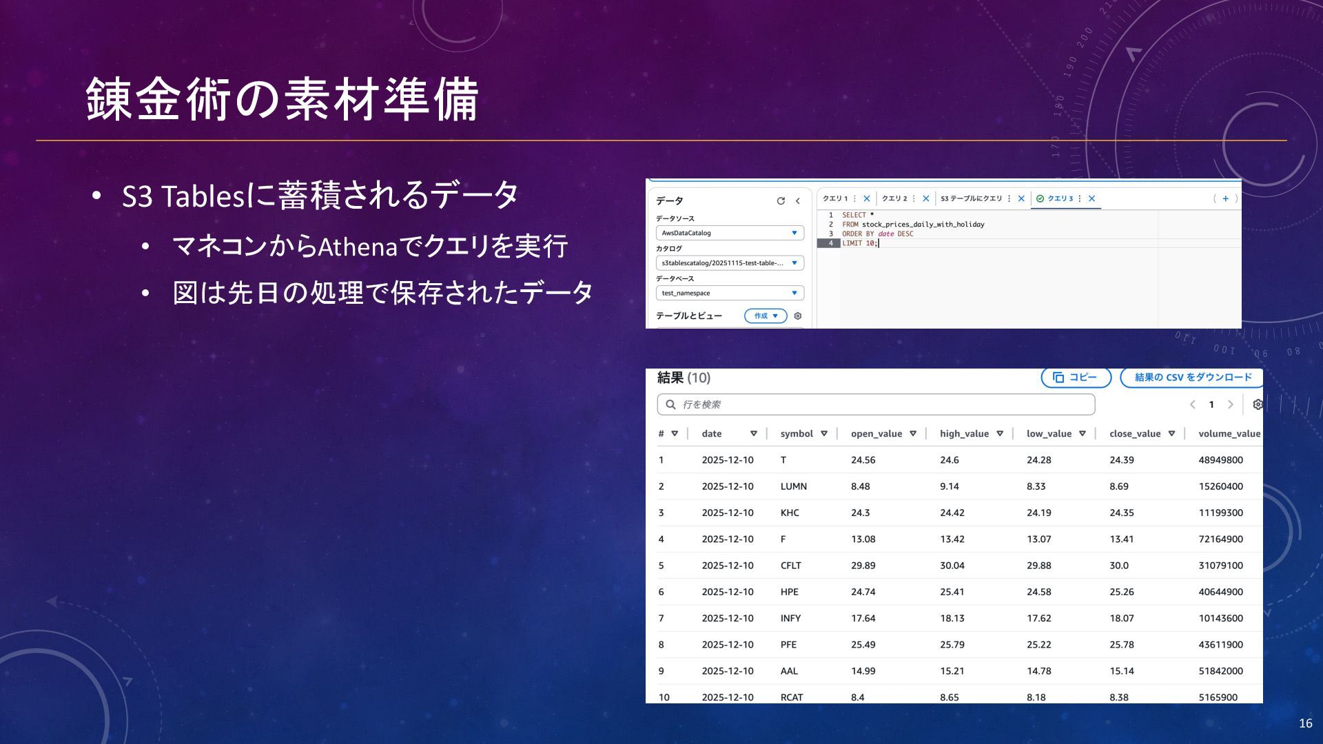
Task: Go to next results page
Action: (x=1231, y=404)
